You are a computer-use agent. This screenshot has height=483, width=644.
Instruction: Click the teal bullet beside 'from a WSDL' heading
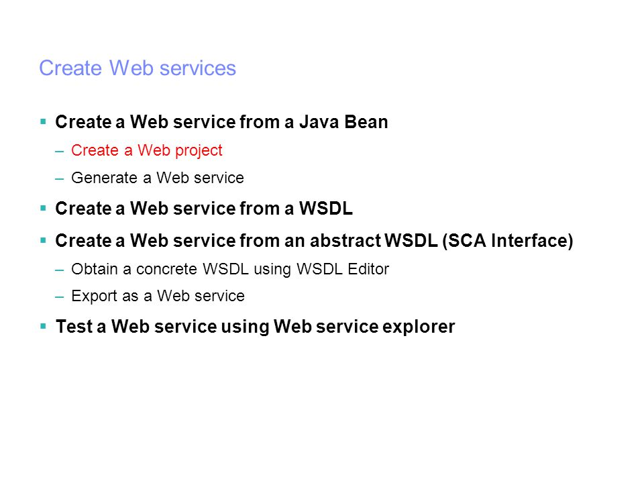tap(43, 208)
